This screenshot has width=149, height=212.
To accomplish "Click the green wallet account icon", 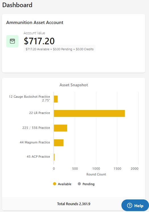I will point(13,41).
